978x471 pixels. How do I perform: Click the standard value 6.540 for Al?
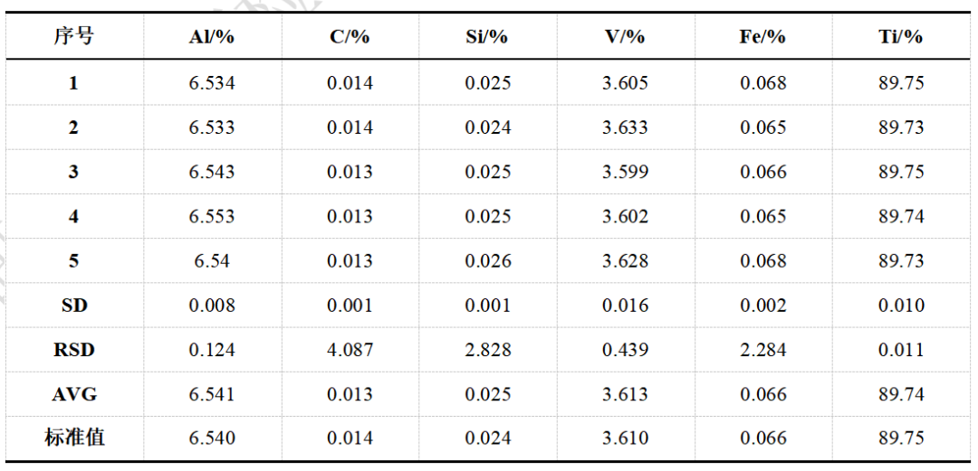(211, 438)
